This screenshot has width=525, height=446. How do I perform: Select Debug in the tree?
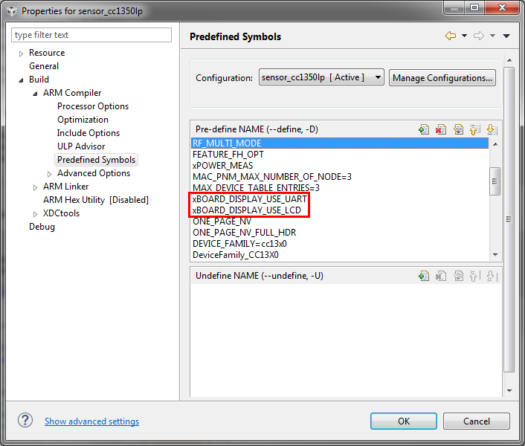tap(42, 227)
